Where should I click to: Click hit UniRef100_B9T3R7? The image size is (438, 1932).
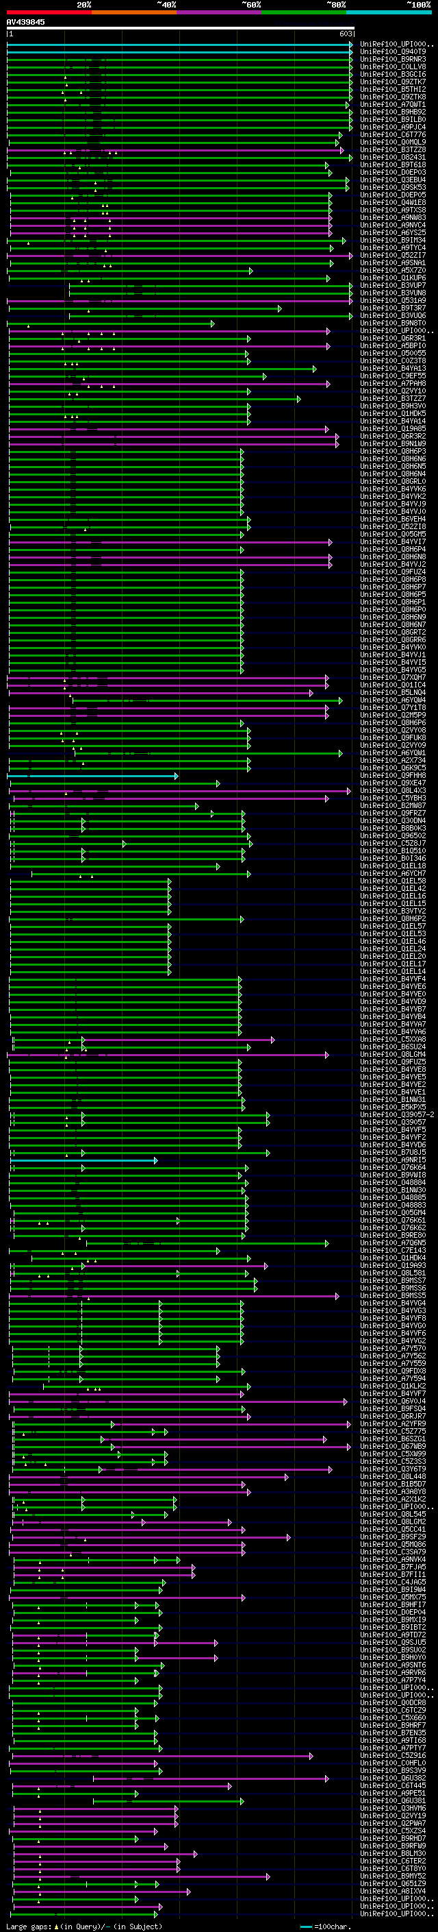(393, 308)
